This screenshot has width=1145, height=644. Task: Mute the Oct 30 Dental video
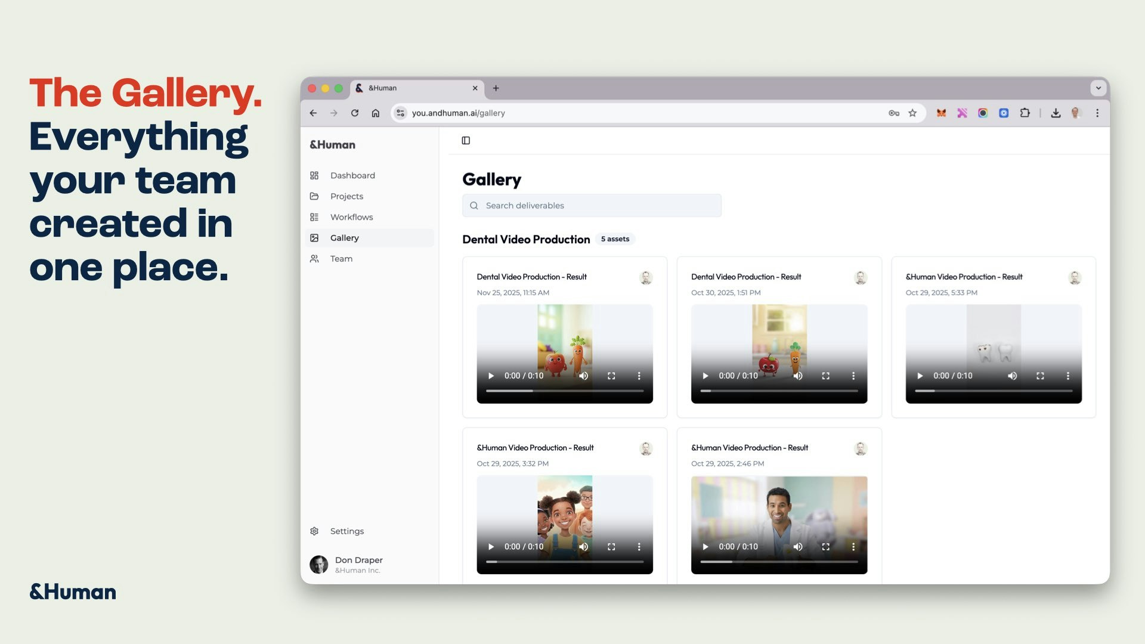coord(798,376)
